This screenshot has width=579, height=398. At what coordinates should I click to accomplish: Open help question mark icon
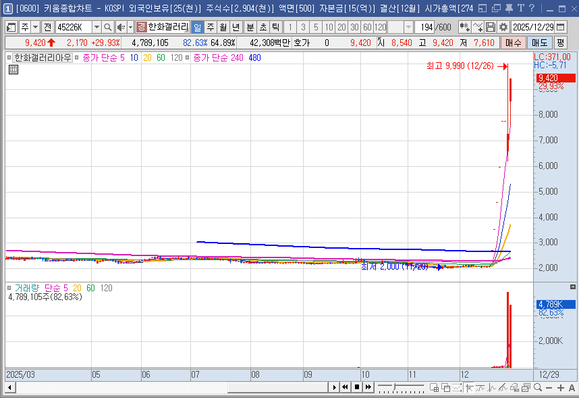[531, 8]
